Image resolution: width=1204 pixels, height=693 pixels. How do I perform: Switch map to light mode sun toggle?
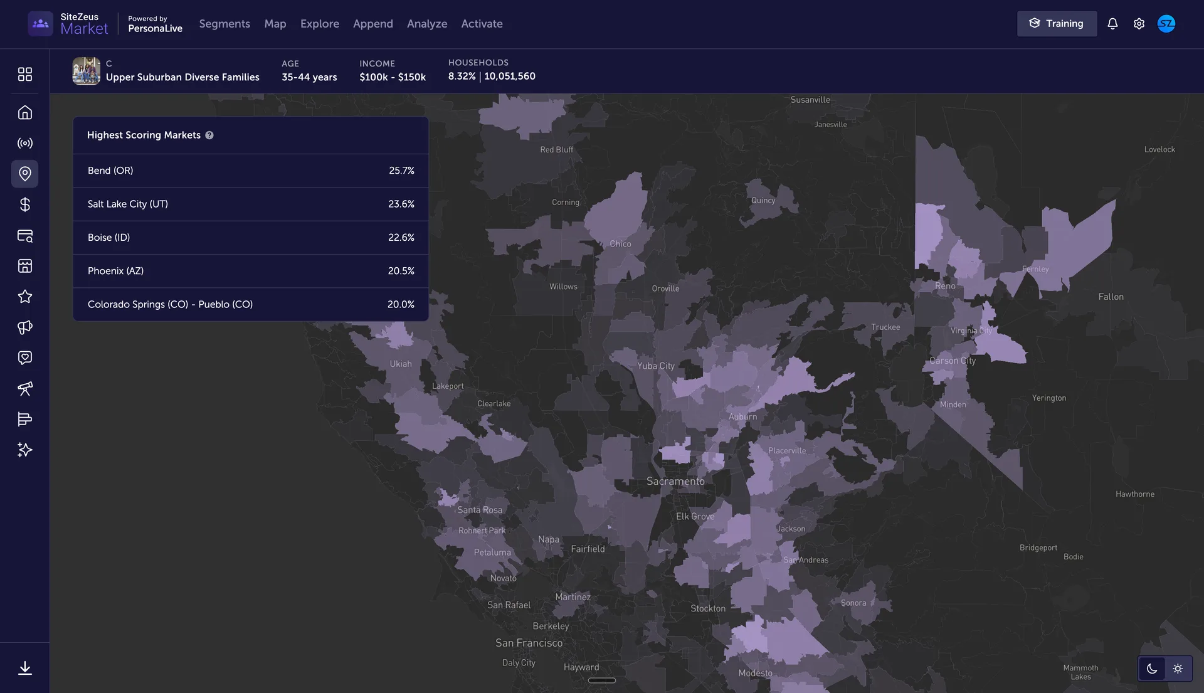pos(1178,669)
